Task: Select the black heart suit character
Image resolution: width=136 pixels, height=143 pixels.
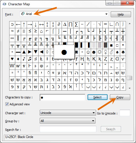Action: point(12,59)
